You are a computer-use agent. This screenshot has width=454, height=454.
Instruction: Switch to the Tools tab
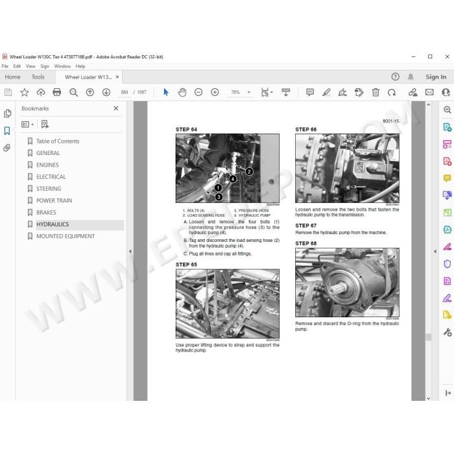coord(38,77)
